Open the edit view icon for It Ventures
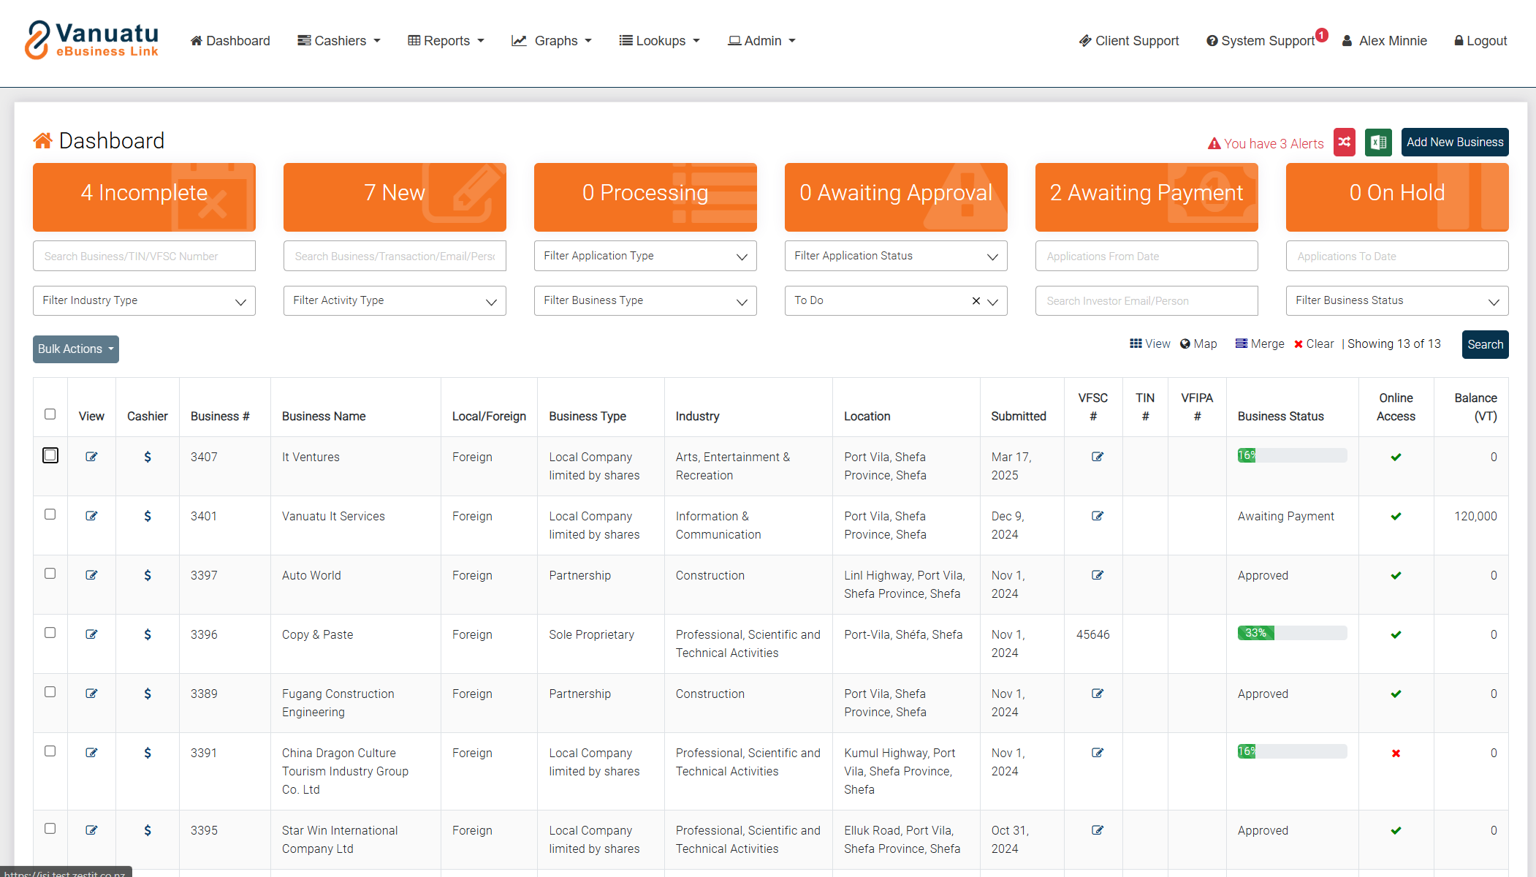Viewport: 1536px width, 877px height. 91,457
